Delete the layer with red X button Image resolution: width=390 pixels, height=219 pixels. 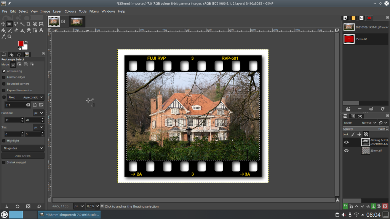pos(385,206)
